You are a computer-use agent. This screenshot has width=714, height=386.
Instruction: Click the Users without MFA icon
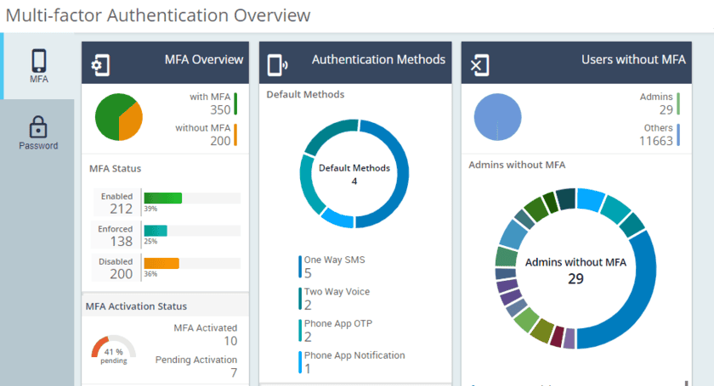click(479, 64)
